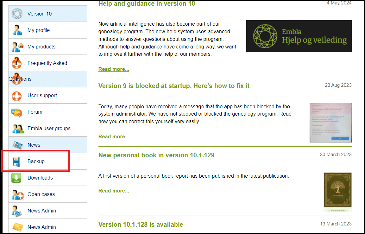Click the envelope icon beside News Admin

17,227
